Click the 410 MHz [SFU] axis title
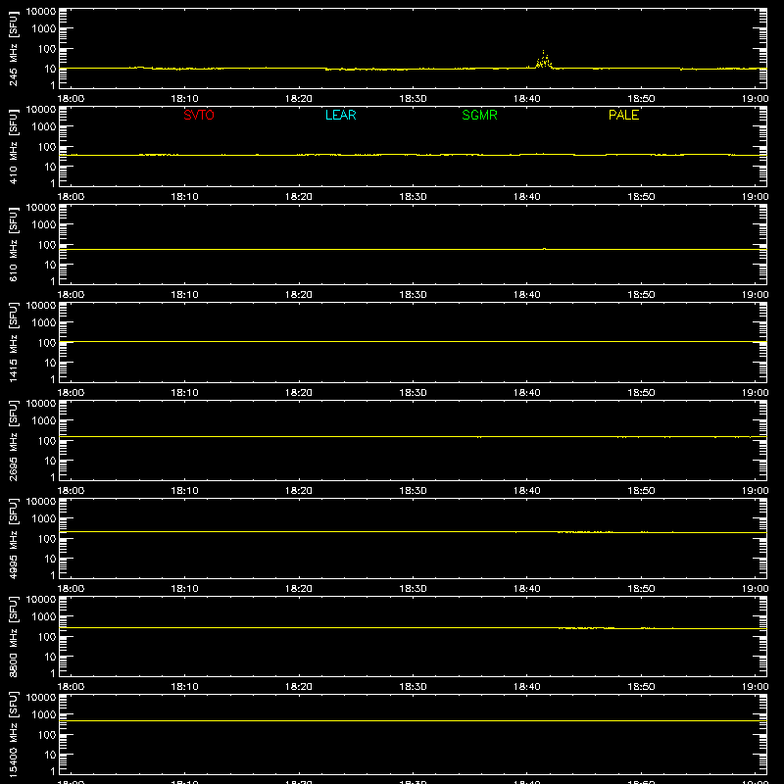This screenshot has height=784, width=784. pos(13,146)
